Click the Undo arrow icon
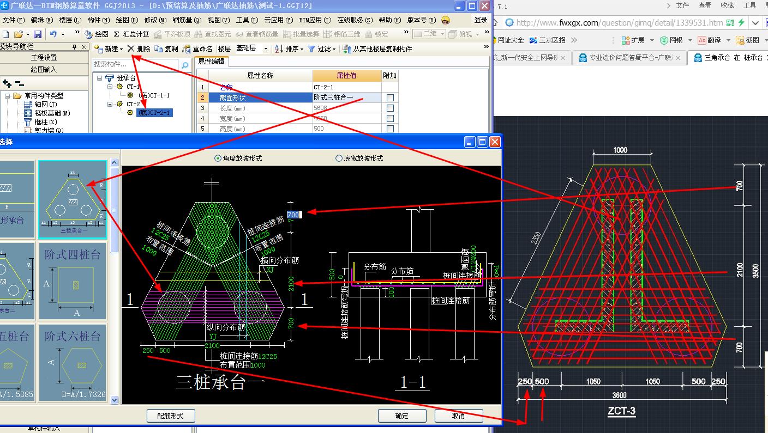768x433 pixels. pos(53,34)
